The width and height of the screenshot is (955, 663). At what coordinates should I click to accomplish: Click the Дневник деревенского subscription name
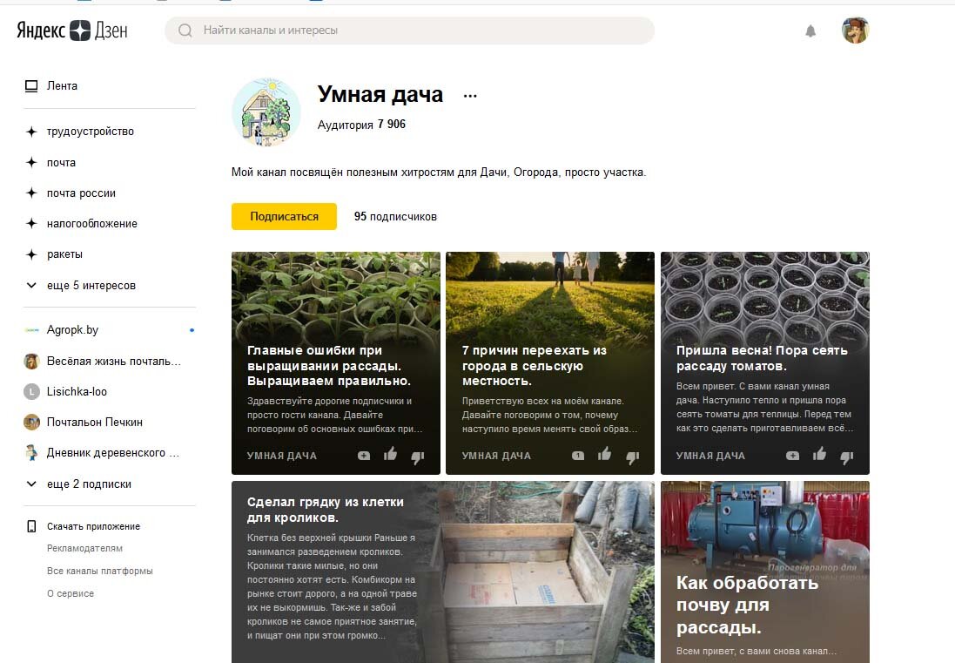tap(112, 453)
